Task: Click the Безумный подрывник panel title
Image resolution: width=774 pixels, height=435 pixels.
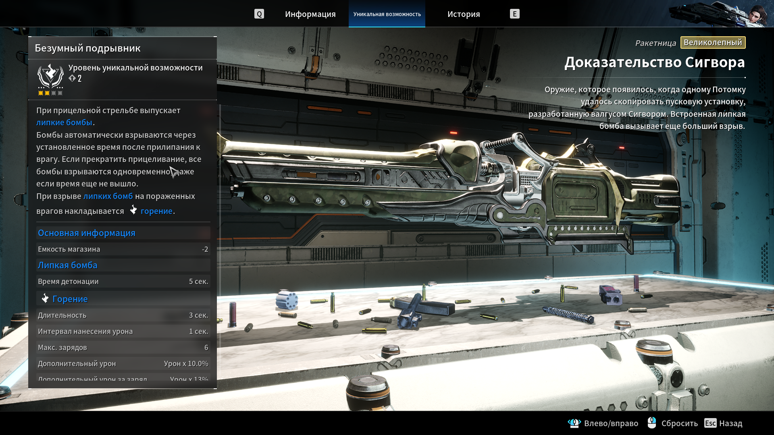Action: coord(88,48)
